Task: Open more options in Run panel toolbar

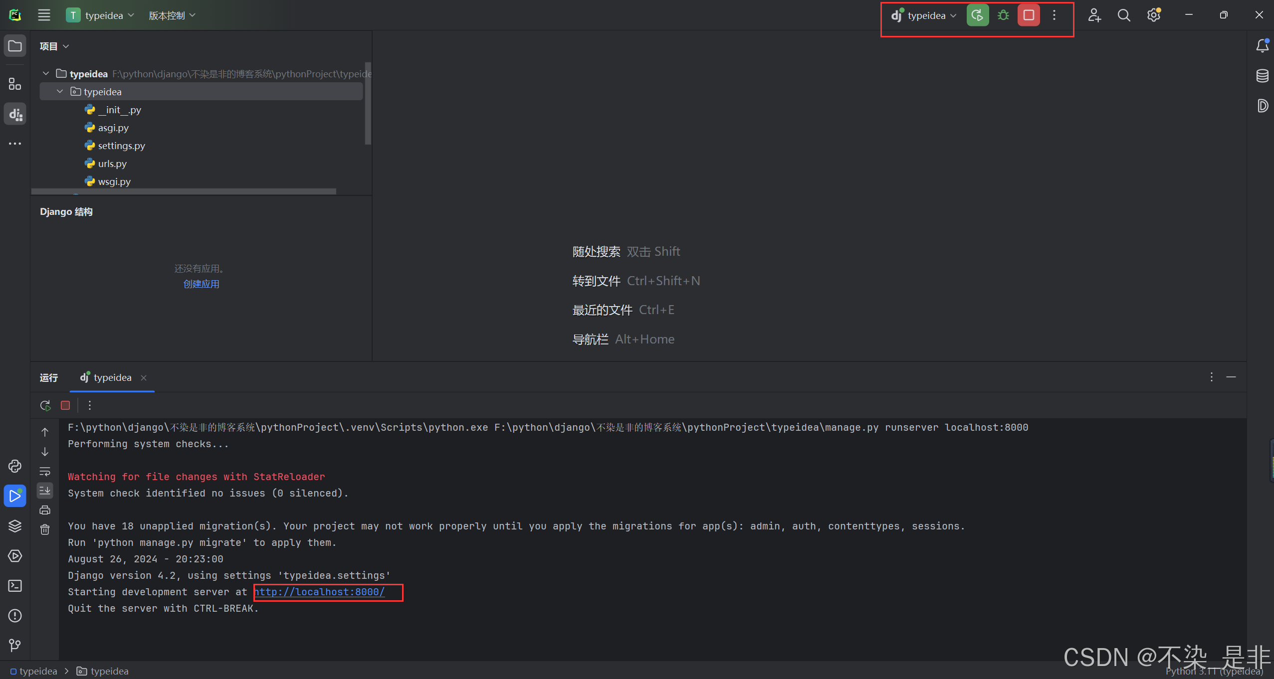Action: point(90,405)
